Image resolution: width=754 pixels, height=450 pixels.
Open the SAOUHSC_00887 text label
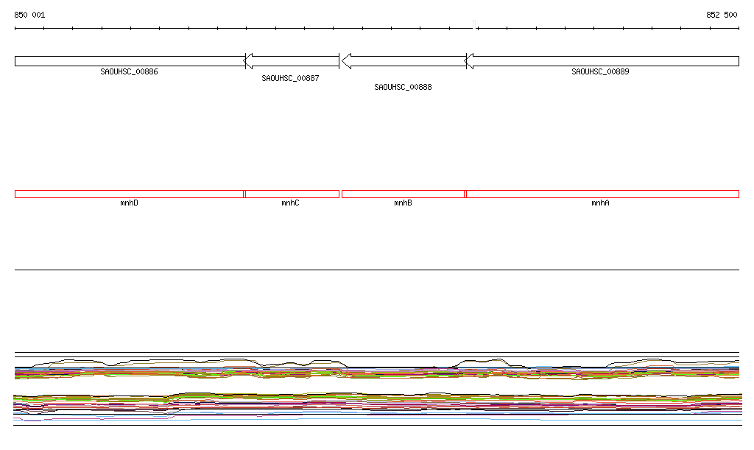290,78
